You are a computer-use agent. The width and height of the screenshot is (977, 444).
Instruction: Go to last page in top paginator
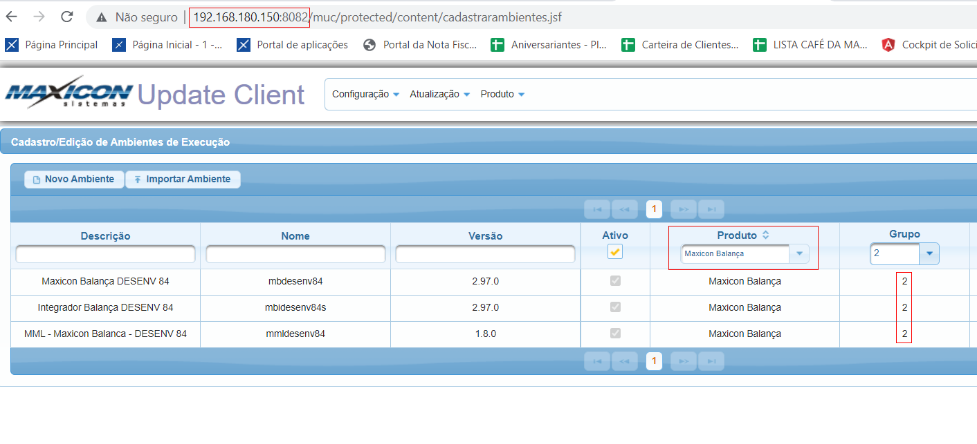711,209
